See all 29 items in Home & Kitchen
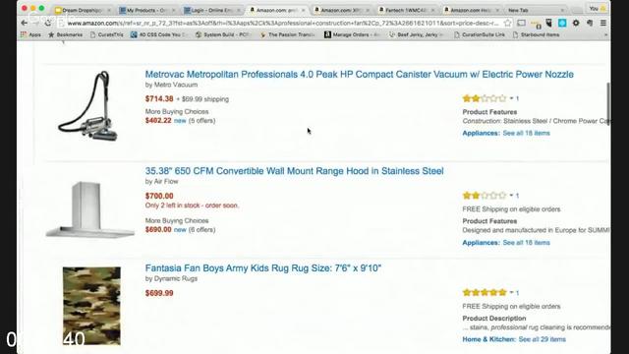The height and width of the screenshot is (354, 629). pos(542,339)
